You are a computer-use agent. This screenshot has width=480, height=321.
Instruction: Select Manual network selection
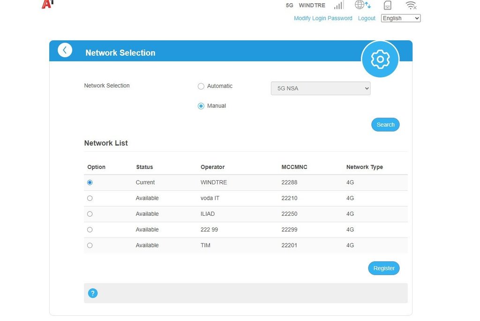click(201, 106)
